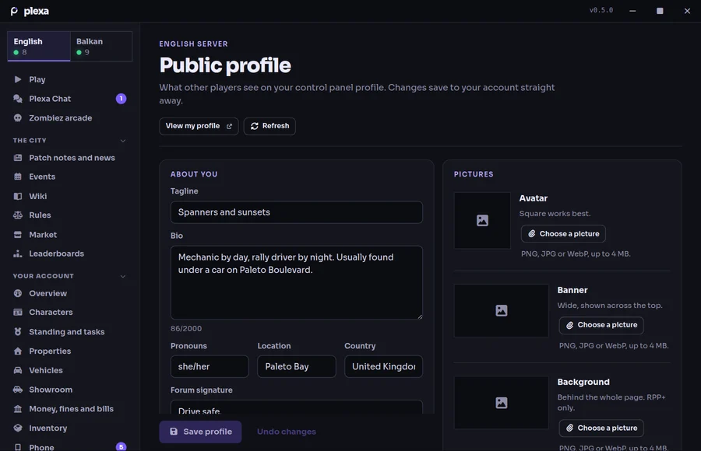This screenshot has width=701, height=451.
Task: Go to Leaderboards page
Action: (x=70, y=253)
